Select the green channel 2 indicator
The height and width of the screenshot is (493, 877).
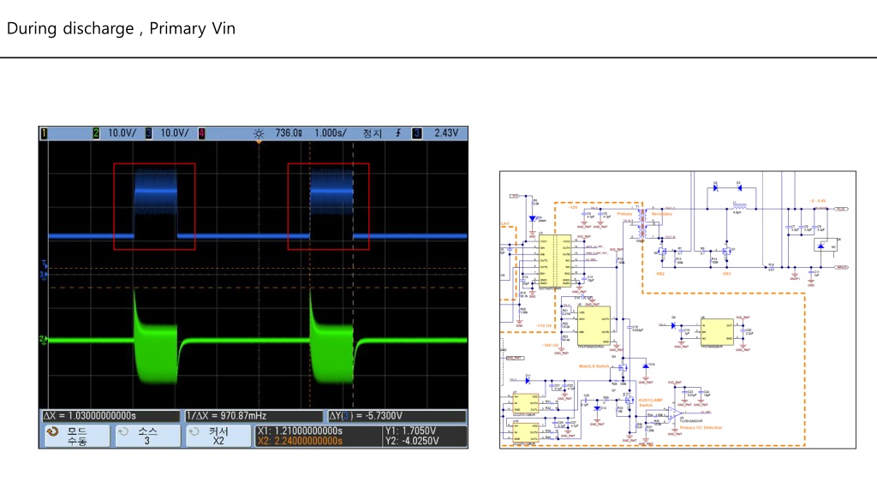tap(96, 134)
